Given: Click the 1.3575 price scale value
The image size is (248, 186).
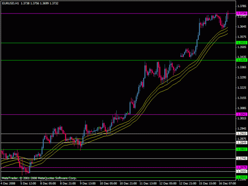Looking at the screenshot, I should (x=242, y=37).
